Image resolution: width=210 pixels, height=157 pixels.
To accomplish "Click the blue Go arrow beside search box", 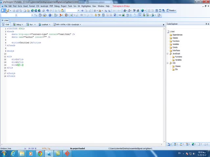I will tap(82, 10).
